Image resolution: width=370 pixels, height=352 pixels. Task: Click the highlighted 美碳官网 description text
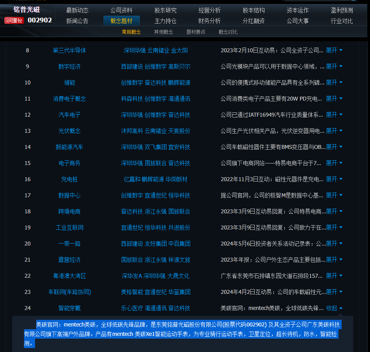(182, 334)
